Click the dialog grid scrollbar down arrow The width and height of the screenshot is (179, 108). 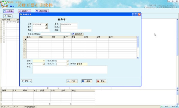pyautogui.click(x=138, y=58)
